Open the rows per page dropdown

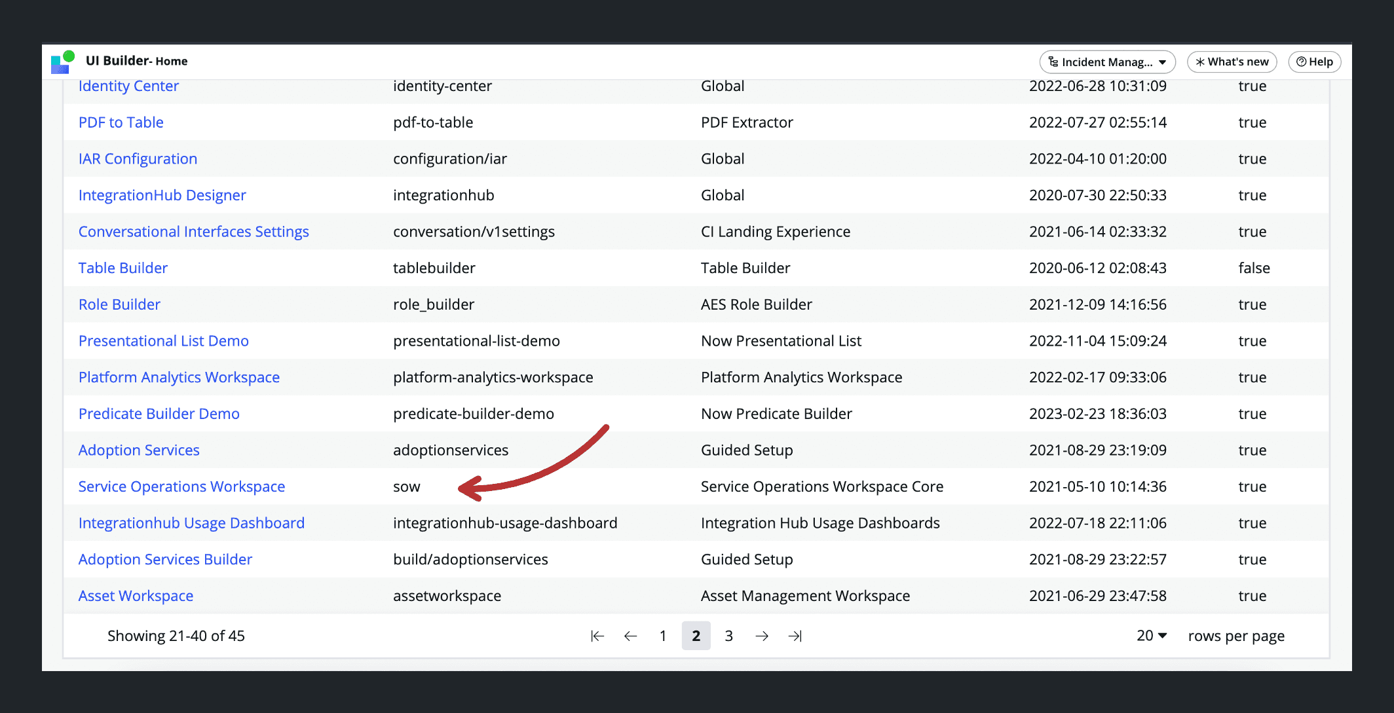pos(1152,636)
